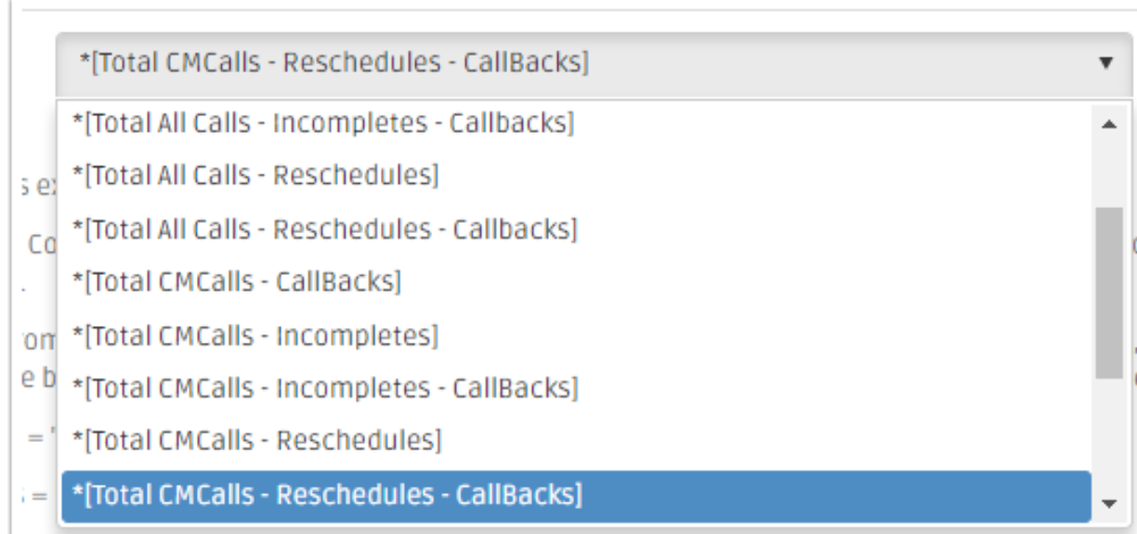
Task: Click scrollbar track below the thumb
Action: click(x=1108, y=435)
